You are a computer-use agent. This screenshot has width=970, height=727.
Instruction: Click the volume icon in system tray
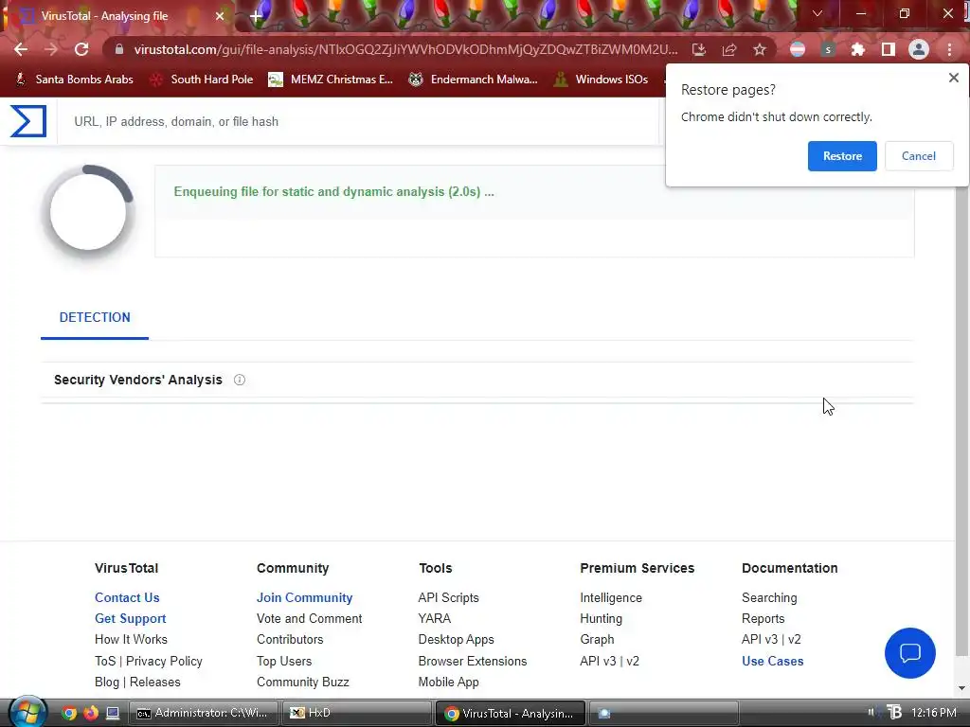pos(871,712)
